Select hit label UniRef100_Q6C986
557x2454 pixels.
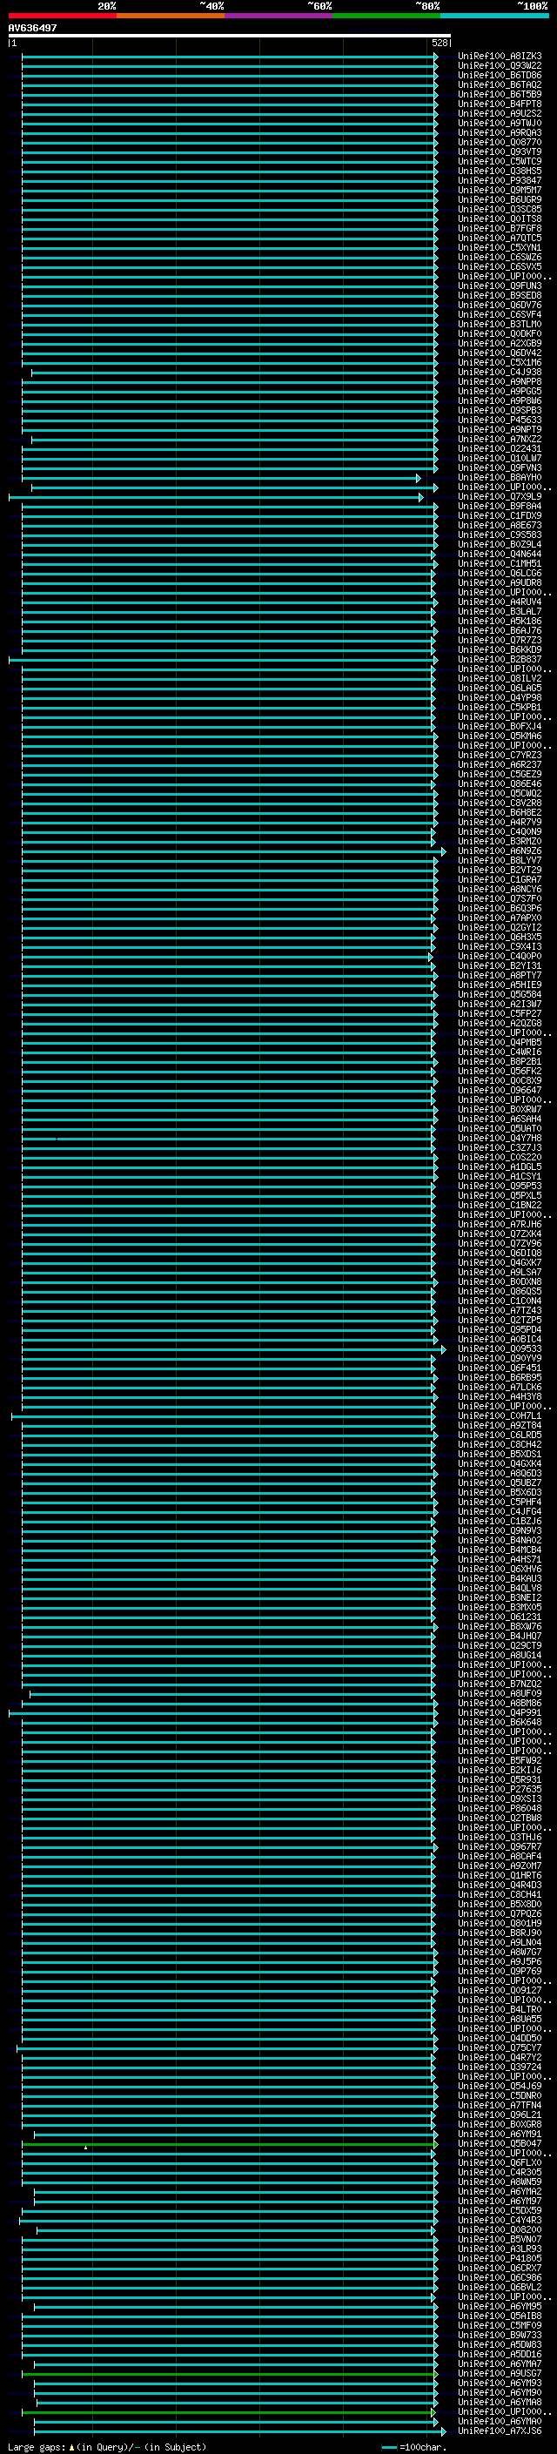tap(500, 2278)
